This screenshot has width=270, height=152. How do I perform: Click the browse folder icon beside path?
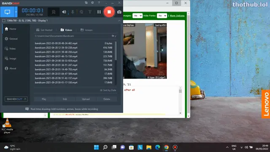(113, 36)
